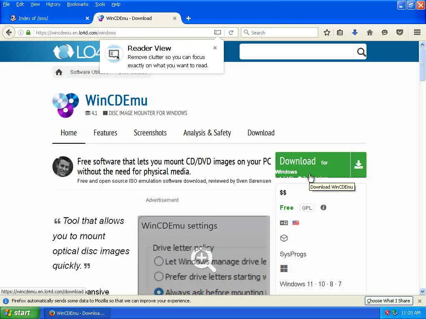
Task: Open the Features page tab
Action: (105, 133)
